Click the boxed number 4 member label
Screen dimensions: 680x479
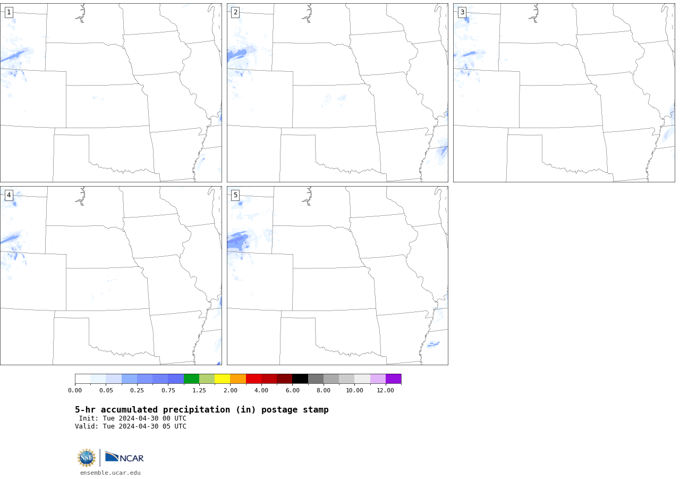9,195
